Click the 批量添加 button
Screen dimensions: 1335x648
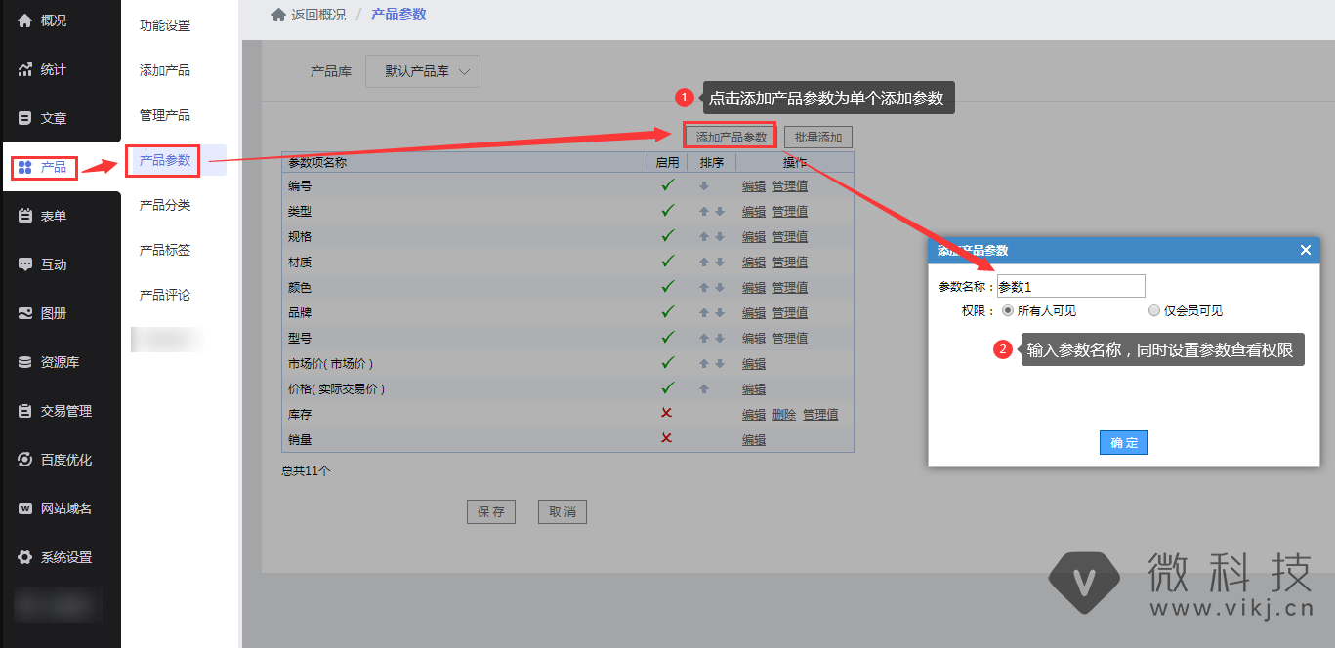(818, 137)
